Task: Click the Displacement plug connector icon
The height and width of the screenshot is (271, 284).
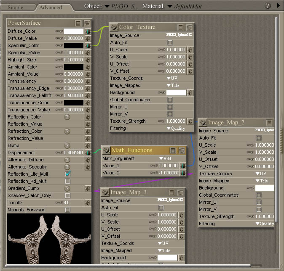Action: pyautogui.click(x=88, y=153)
